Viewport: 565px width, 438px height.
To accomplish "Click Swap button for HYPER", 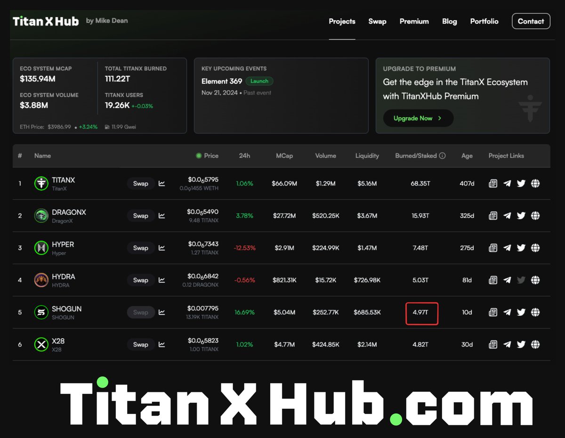I will tap(141, 248).
